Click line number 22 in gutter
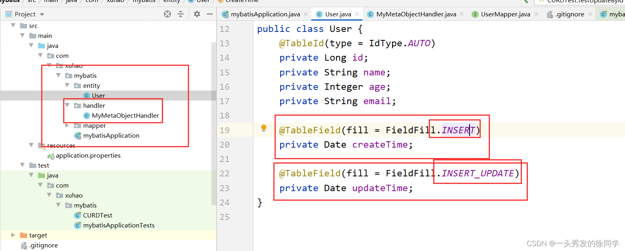 225,173
